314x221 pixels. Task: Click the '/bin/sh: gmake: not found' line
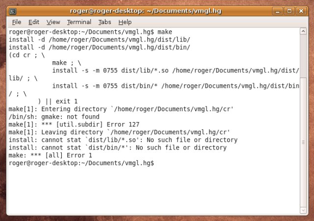tap(54, 117)
